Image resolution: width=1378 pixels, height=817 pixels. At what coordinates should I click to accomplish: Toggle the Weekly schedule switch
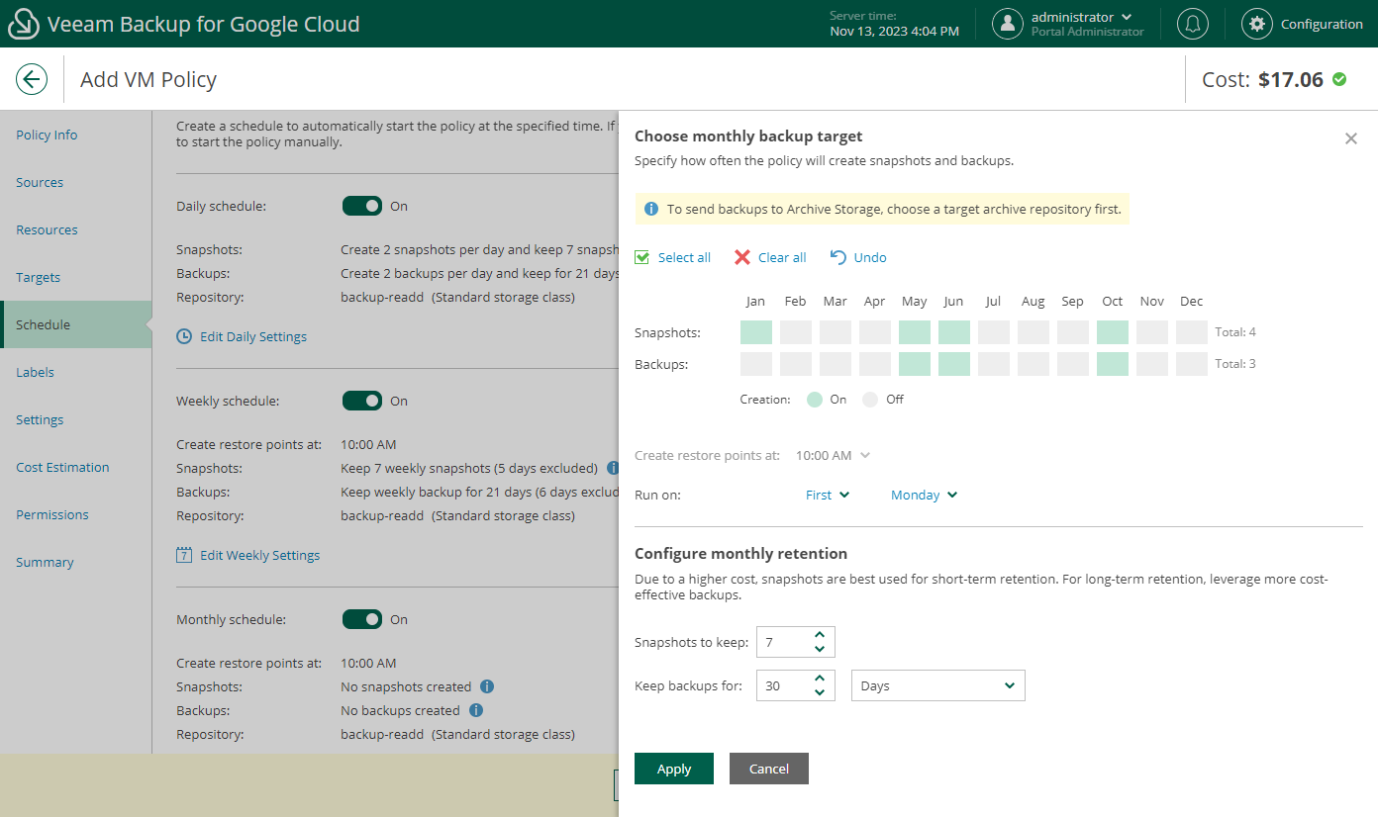pos(362,401)
